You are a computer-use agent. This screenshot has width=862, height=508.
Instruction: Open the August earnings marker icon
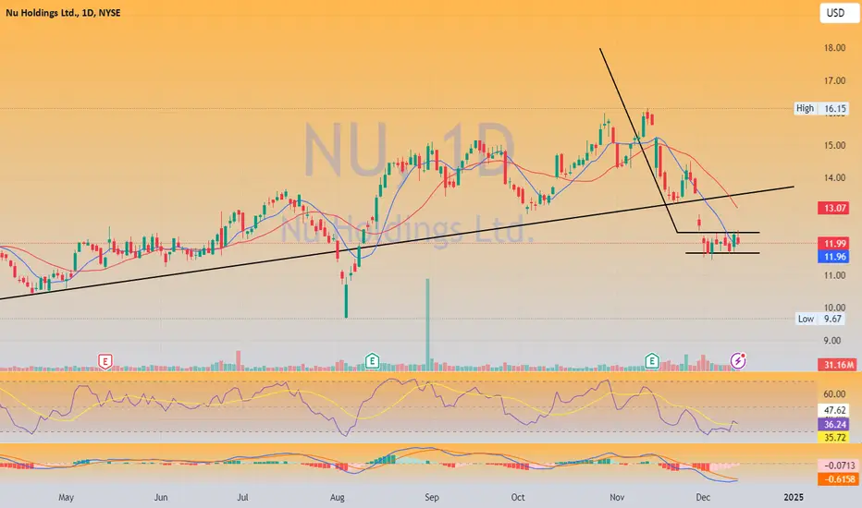pyautogui.click(x=372, y=361)
